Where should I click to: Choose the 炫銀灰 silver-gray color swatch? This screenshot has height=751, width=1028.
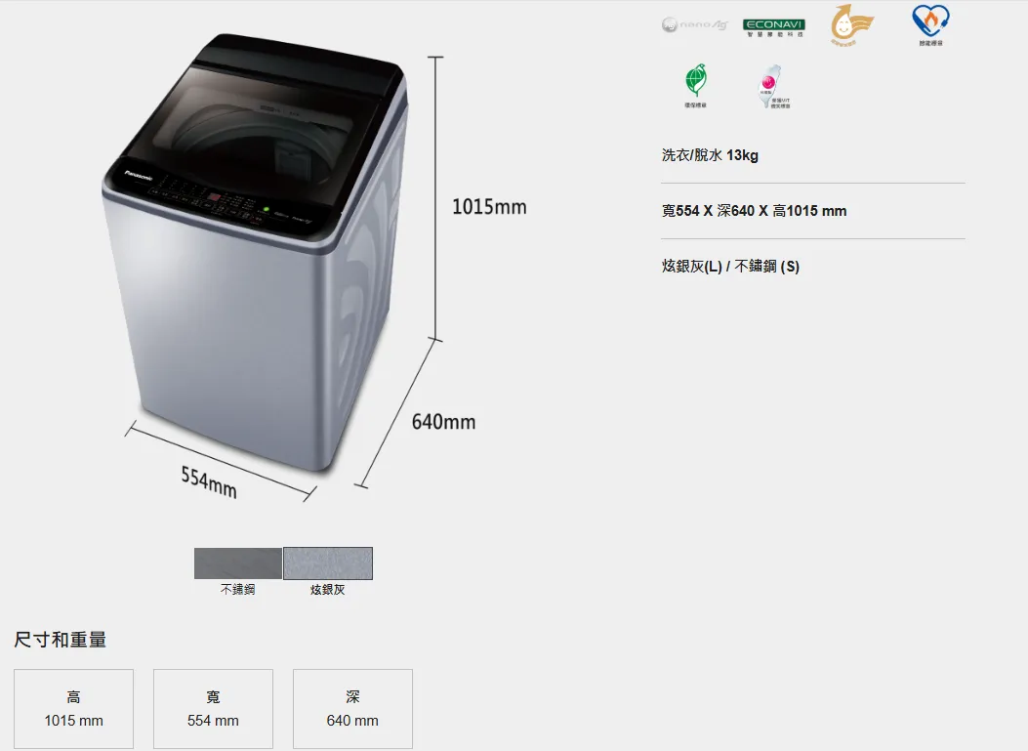[328, 563]
